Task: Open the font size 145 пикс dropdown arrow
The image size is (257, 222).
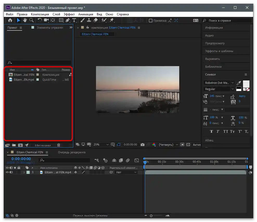Action: [x=223, y=96]
